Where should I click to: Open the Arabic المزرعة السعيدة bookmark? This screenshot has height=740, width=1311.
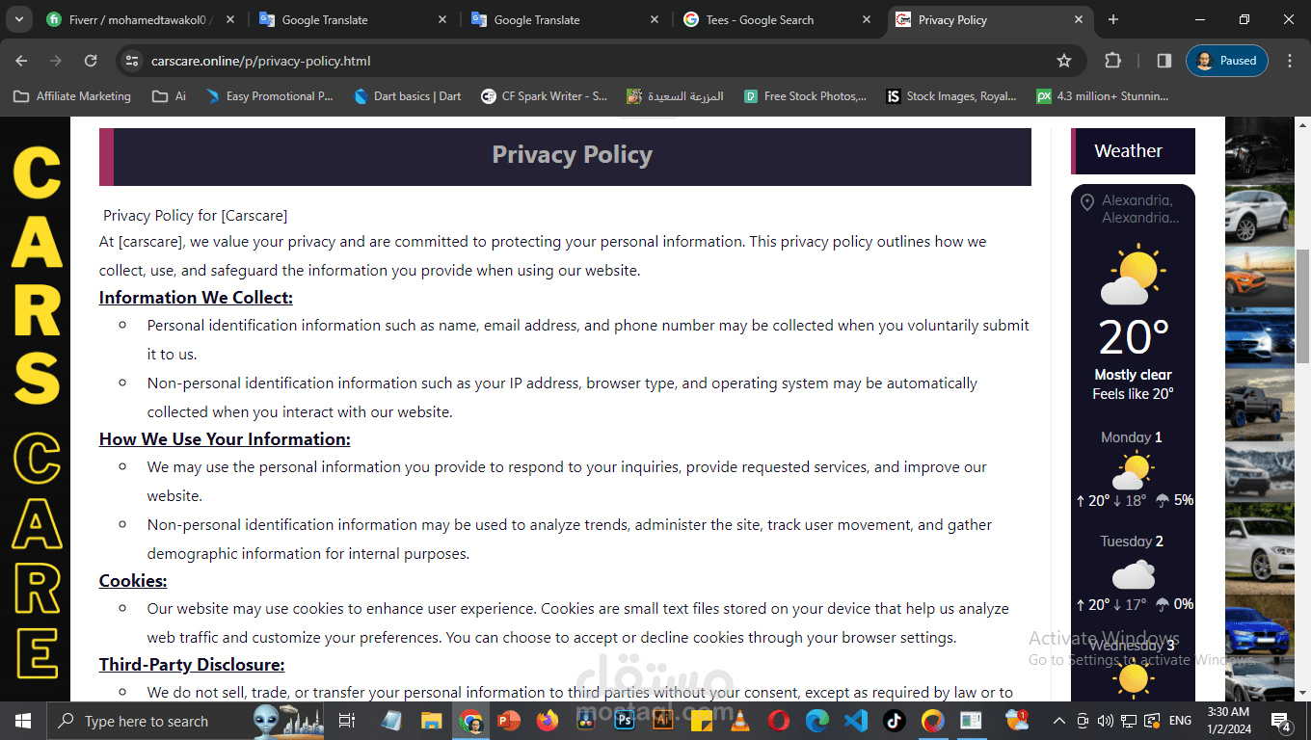coord(675,96)
